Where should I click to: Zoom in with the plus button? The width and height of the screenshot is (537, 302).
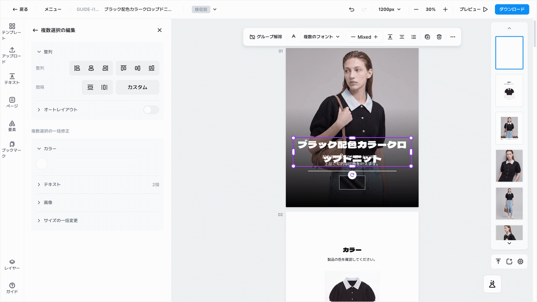pyautogui.click(x=445, y=9)
